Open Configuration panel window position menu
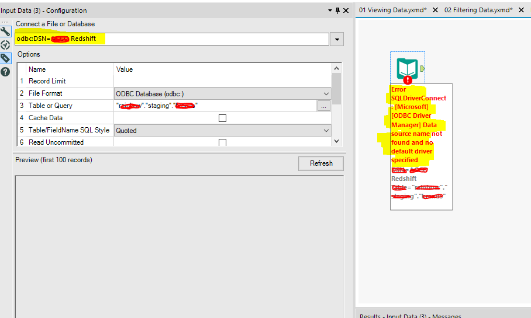531x318 pixels. [x=330, y=11]
